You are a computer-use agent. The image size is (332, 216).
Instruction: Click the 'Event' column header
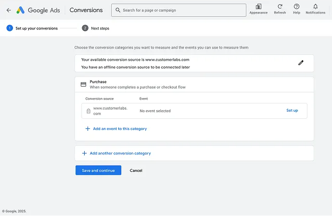pyautogui.click(x=143, y=99)
